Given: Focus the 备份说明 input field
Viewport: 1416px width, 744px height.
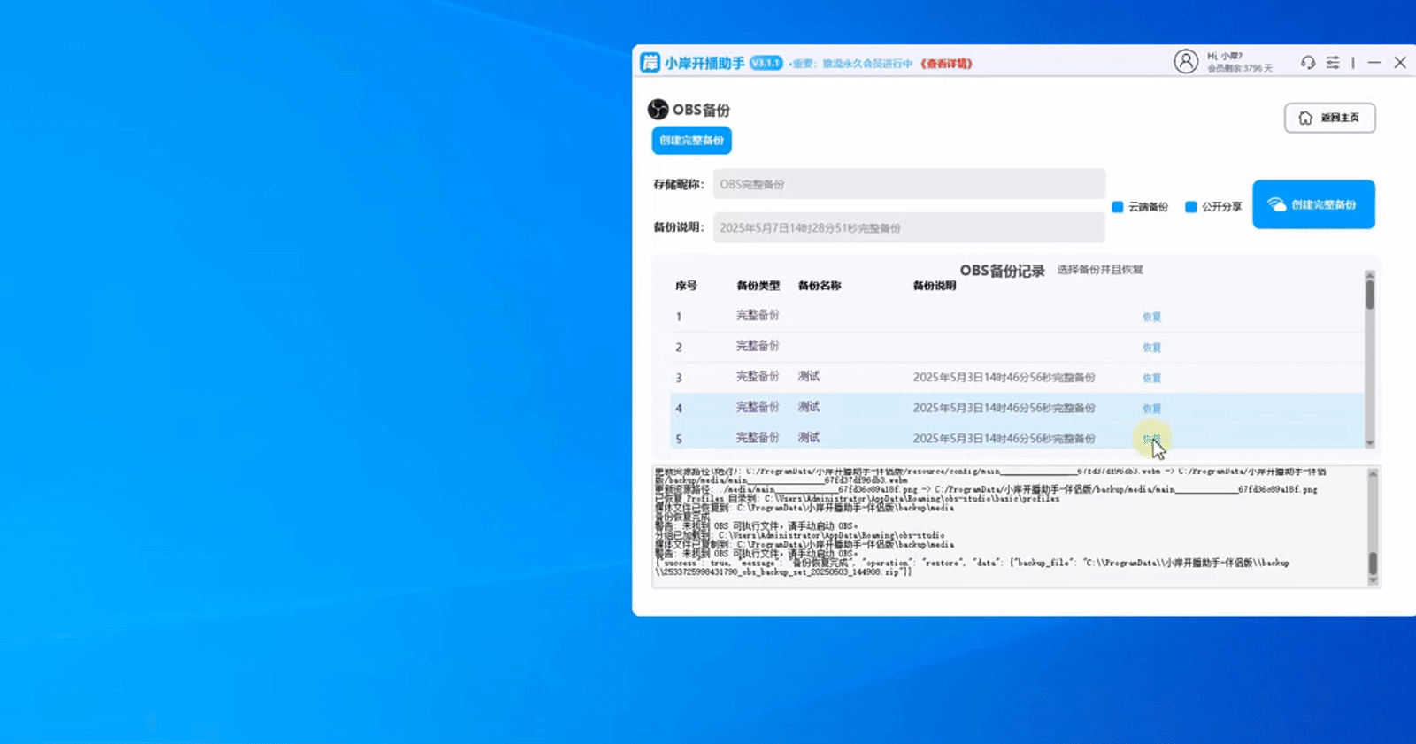Looking at the screenshot, I should [x=909, y=227].
